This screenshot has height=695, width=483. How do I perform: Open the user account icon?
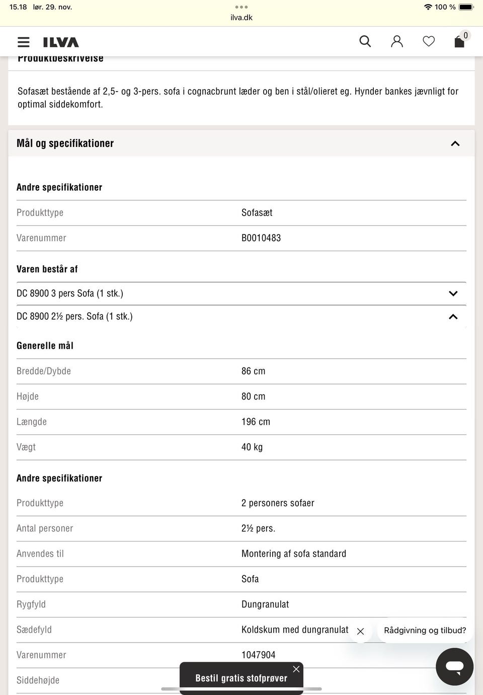point(397,41)
